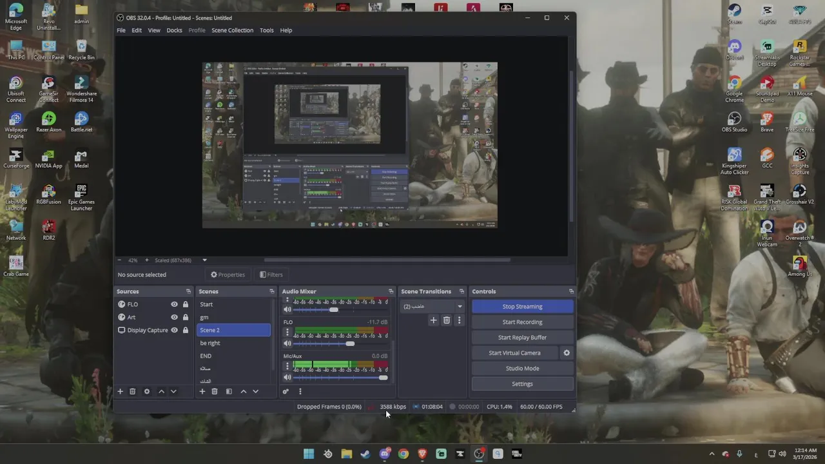Open OBS Studio desktop shortcut
The width and height of the screenshot is (825, 464).
tap(734, 121)
